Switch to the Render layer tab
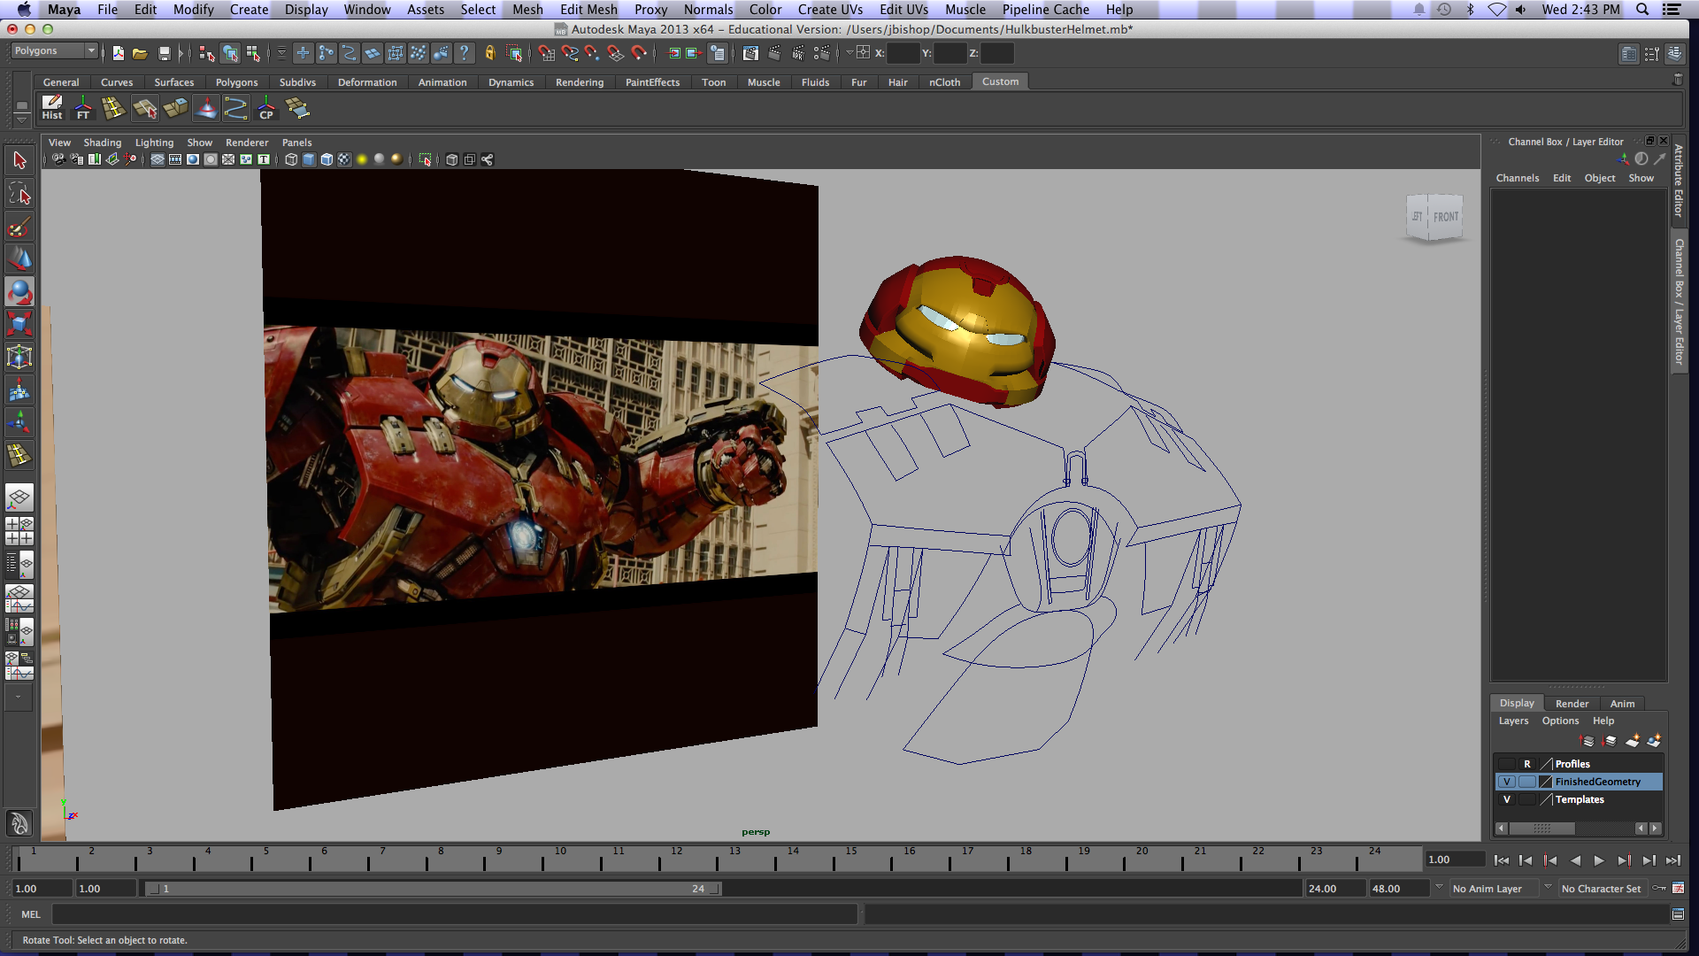This screenshot has width=1699, height=956. [x=1572, y=704]
